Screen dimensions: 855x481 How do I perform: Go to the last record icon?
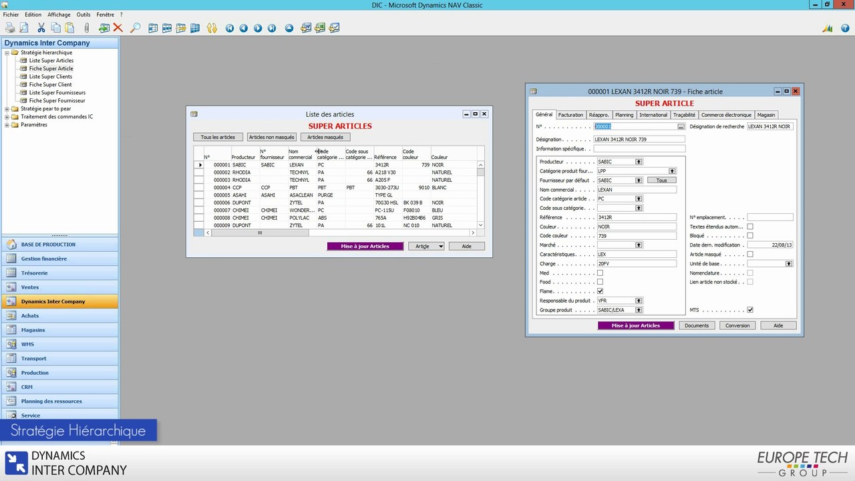(272, 28)
